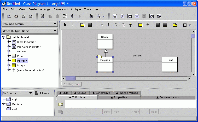Open the Zoom dropdown arrow

pyautogui.click(x=103, y=16)
